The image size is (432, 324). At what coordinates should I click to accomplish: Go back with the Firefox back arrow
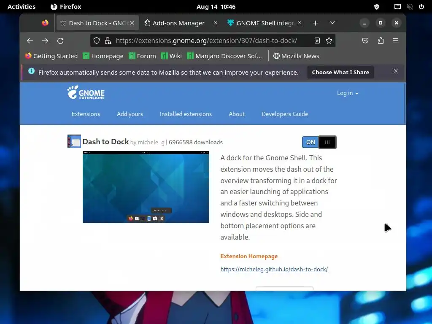pos(30,41)
